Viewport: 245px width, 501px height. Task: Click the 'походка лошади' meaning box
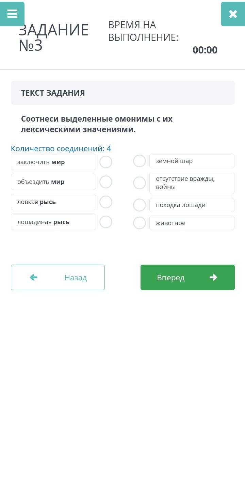[192, 205]
